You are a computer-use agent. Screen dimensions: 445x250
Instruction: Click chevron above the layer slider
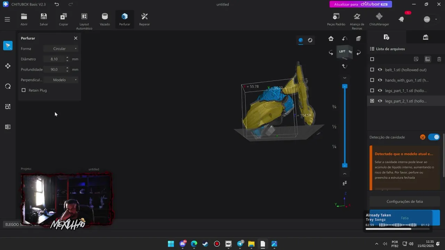[345, 77]
